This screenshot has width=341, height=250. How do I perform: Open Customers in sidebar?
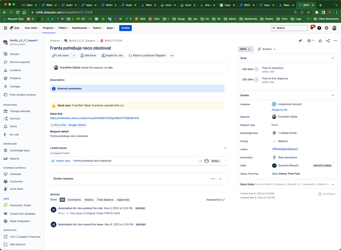coord(16,181)
